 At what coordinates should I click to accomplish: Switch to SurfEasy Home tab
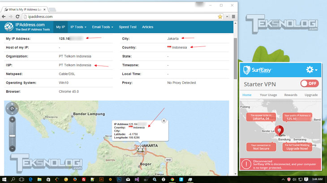click(x=247, y=95)
